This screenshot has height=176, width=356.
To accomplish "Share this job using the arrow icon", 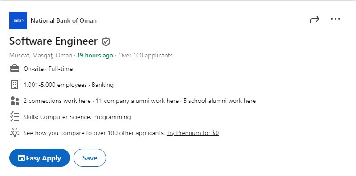I will [314, 19].
